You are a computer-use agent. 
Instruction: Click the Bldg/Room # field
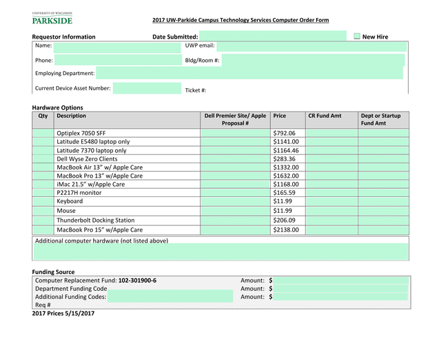click(x=313, y=61)
